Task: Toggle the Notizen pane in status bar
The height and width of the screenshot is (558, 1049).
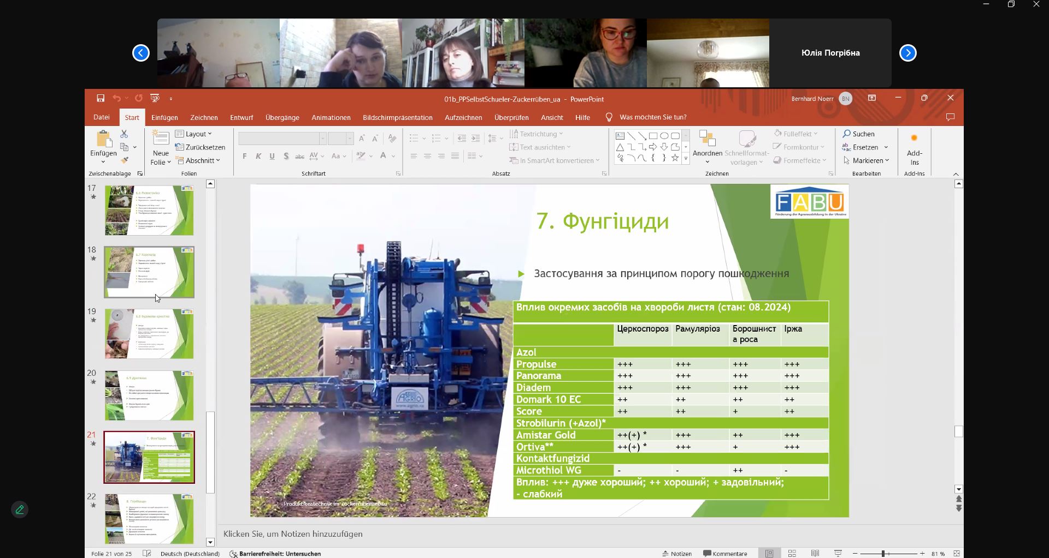Action: (676, 553)
